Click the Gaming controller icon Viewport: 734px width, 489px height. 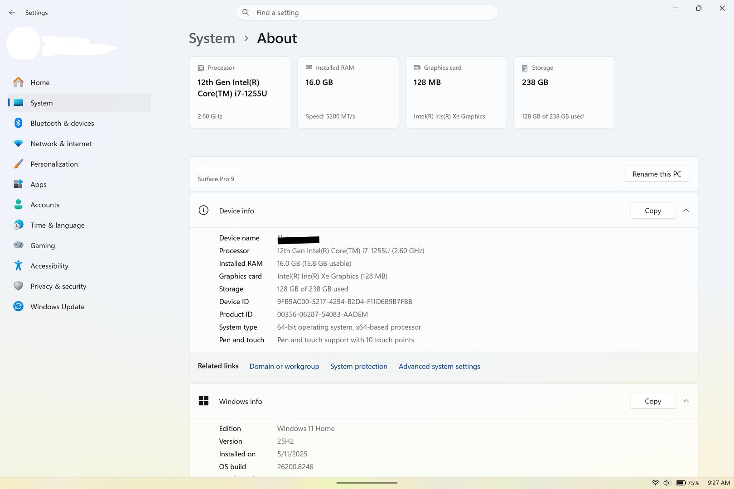18,245
